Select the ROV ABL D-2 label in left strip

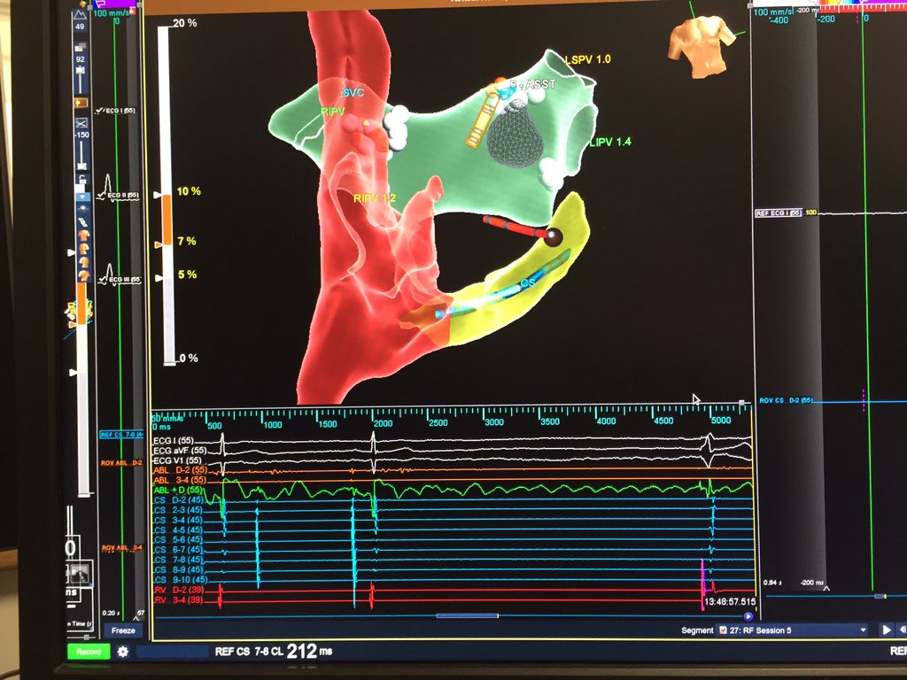[x=121, y=462]
